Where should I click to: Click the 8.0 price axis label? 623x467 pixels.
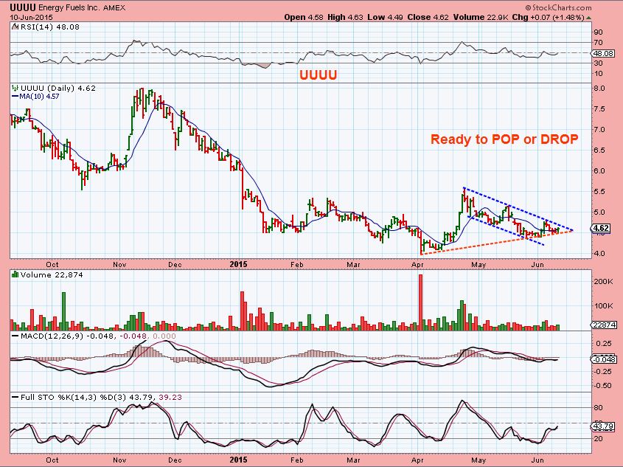click(600, 89)
